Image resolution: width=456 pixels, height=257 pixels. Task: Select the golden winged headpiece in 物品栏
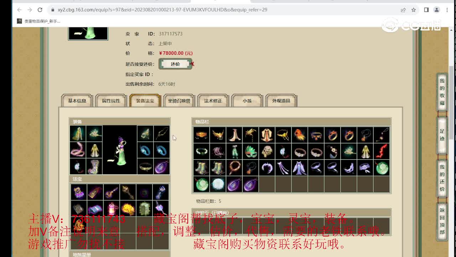click(218, 135)
